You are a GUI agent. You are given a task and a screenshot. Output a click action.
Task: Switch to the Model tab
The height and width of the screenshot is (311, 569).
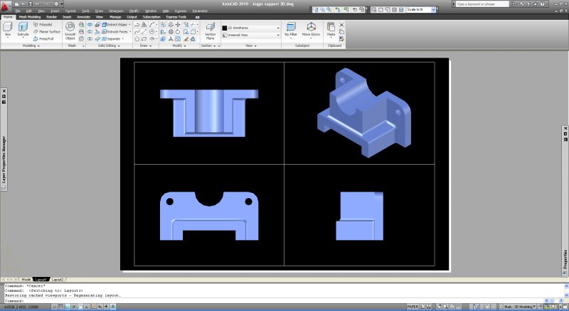(x=26, y=280)
